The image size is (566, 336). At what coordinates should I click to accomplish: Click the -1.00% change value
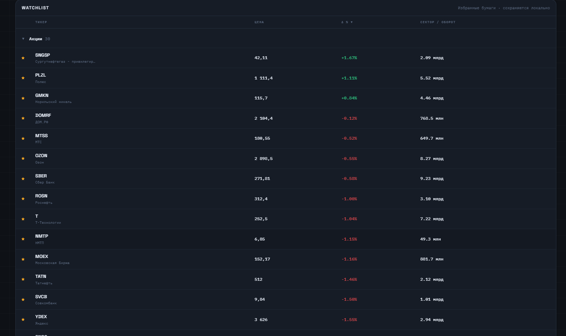[x=349, y=199]
